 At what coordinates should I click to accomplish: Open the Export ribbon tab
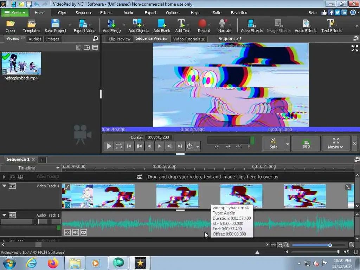click(150, 13)
